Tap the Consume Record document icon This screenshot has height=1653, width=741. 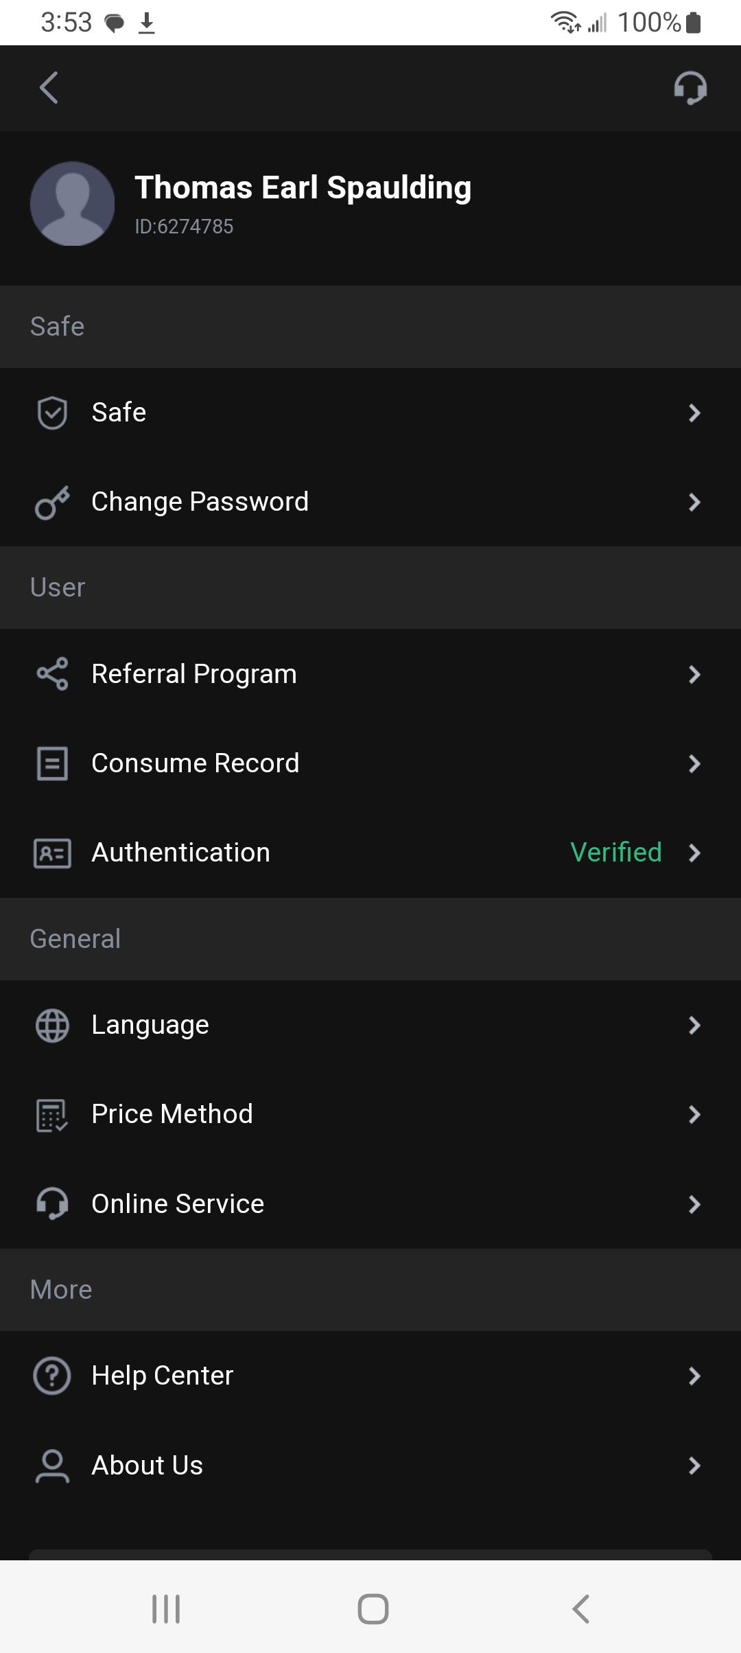click(x=52, y=763)
